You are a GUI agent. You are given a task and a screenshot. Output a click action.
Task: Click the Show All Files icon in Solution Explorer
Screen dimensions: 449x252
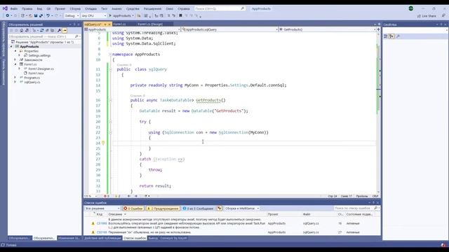(x=53, y=30)
